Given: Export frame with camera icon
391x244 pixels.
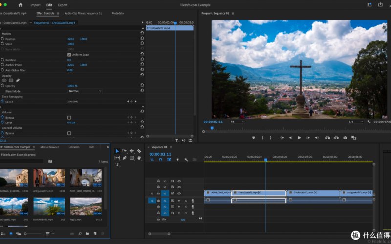Looking at the screenshot, I should (345, 138).
